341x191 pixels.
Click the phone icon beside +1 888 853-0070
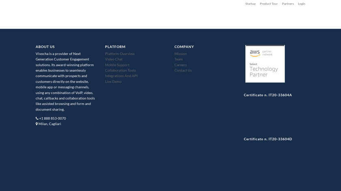click(x=37, y=119)
